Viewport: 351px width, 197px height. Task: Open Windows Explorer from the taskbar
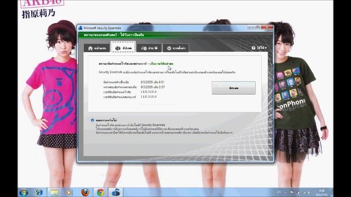54,192
